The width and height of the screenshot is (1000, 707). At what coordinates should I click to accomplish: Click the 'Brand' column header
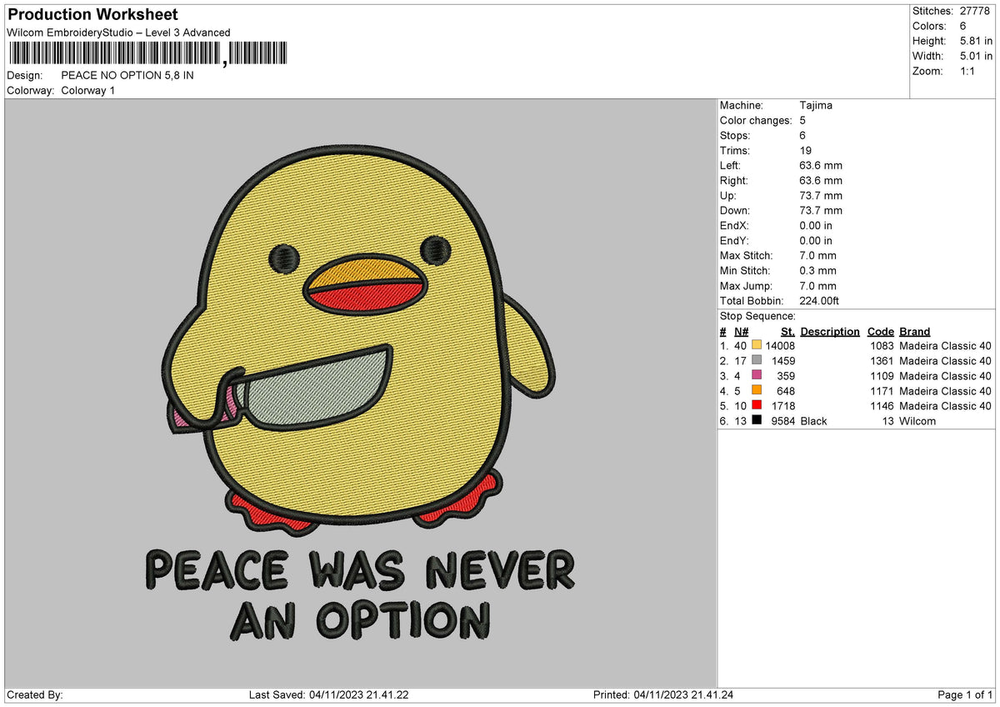[x=915, y=332]
